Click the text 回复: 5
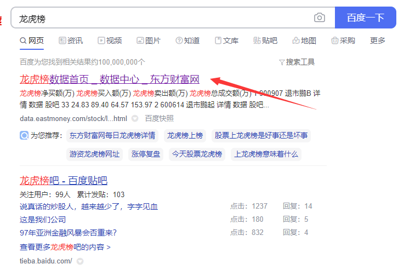The height and width of the screenshot is (270, 404). 295,219
